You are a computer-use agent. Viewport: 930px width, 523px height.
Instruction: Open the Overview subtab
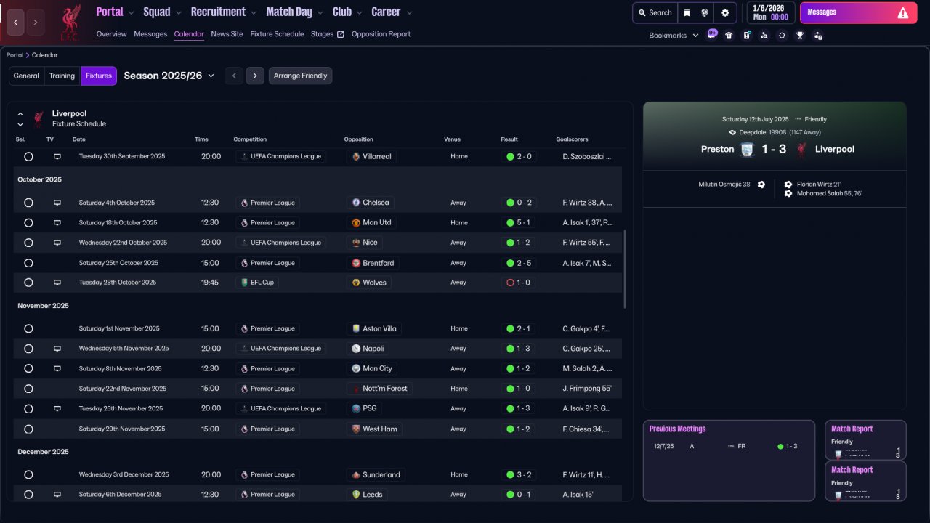coord(111,34)
